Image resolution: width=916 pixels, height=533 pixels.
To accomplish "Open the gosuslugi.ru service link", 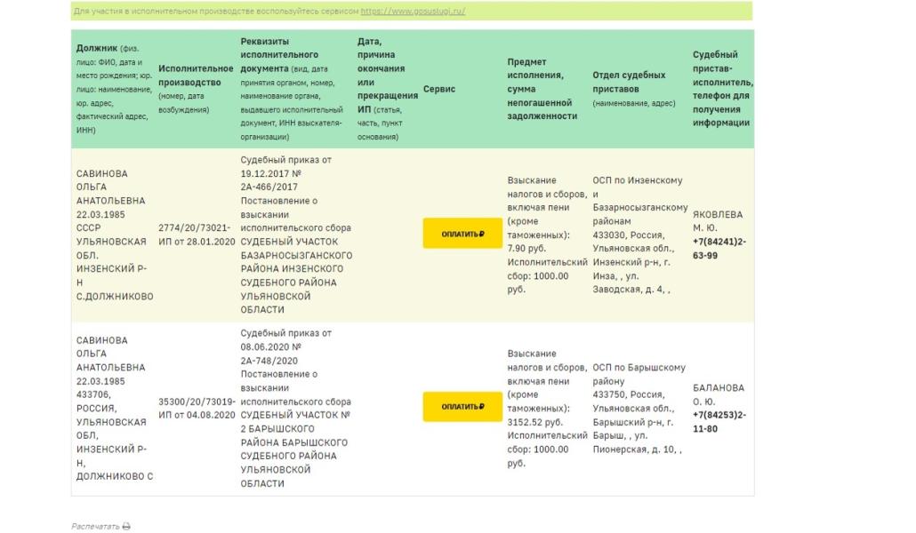I will (x=413, y=12).
